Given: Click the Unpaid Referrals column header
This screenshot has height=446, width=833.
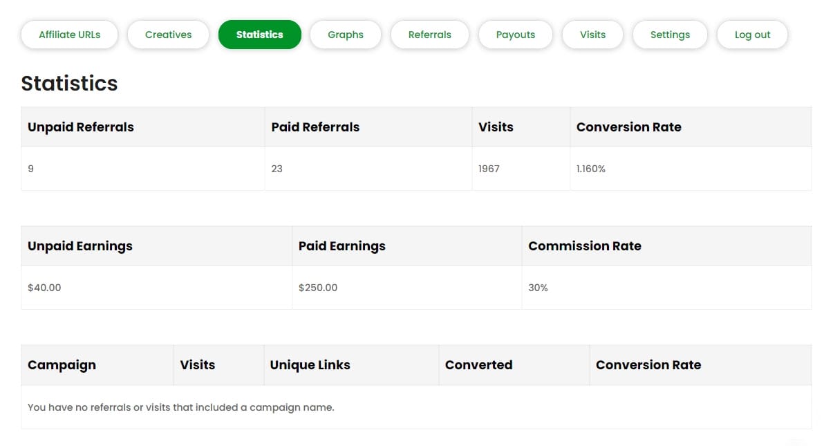Looking at the screenshot, I should tap(81, 127).
